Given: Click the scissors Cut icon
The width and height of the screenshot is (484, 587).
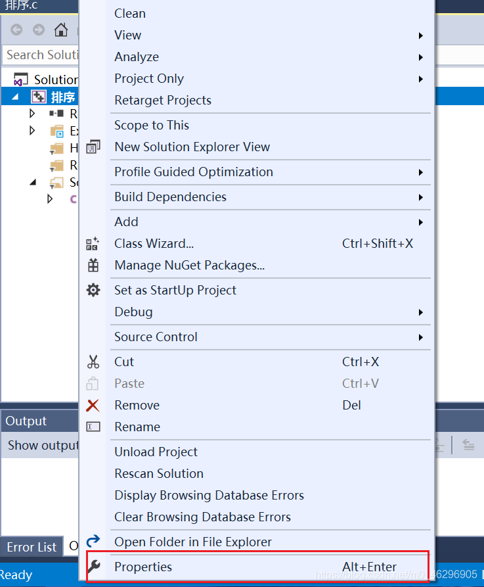Looking at the screenshot, I should [x=93, y=362].
